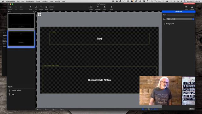Open the Spotlight search icon
The image size is (202, 114).
[178, 1]
